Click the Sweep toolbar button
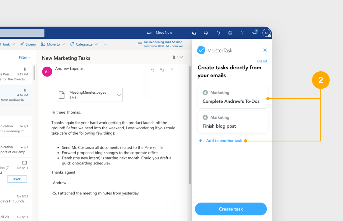The image size is (343, 221). pyautogui.click(x=28, y=44)
